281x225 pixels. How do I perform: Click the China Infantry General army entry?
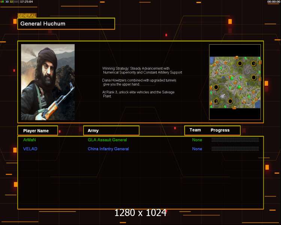click(x=108, y=149)
